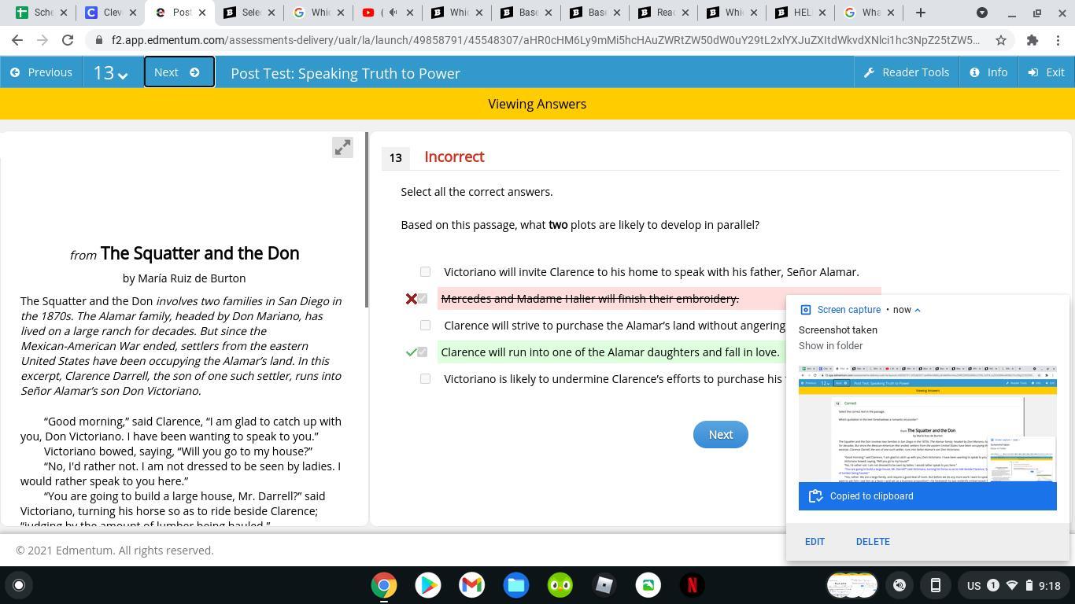Click the address bar URL
This screenshot has width=1075, height=604.
545,40
